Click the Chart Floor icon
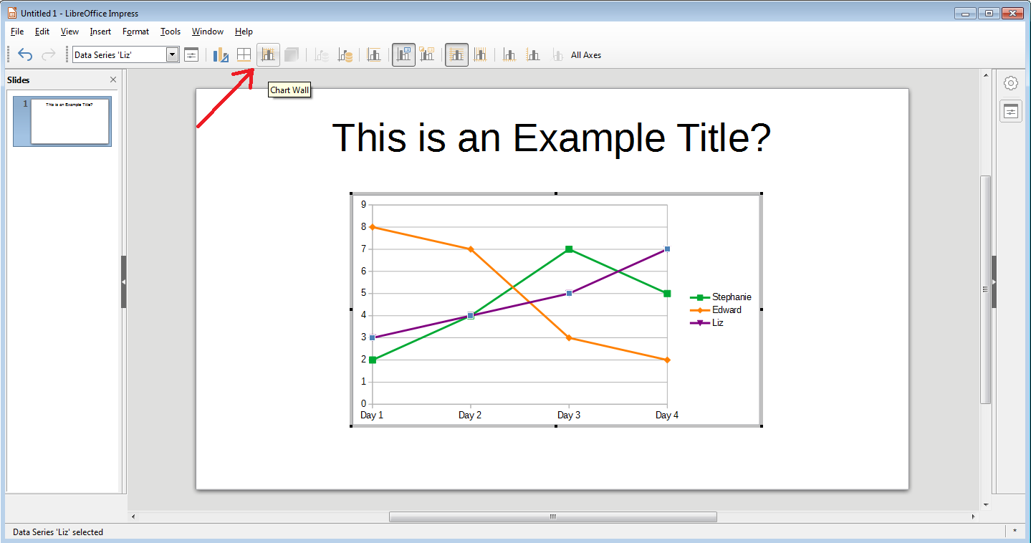Viewport: 1031px width, 543px height. point(292,54)
